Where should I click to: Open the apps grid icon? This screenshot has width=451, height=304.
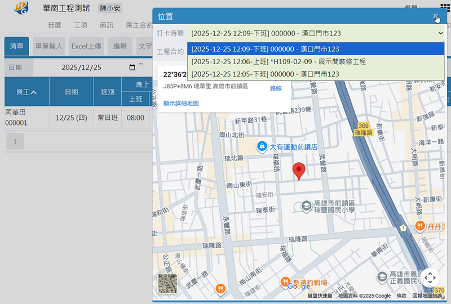pyautogui.click(x=445, y=7)
